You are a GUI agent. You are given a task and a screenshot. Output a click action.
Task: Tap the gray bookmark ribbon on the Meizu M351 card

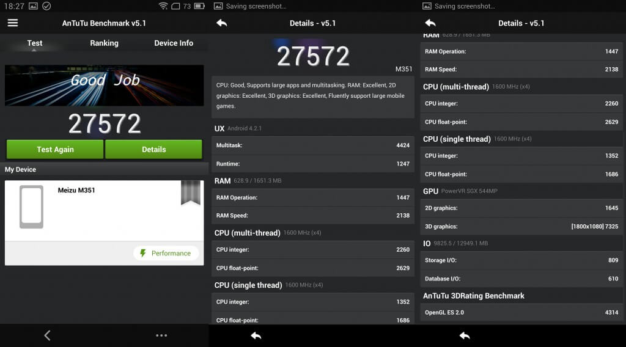(x=191, y=192)
